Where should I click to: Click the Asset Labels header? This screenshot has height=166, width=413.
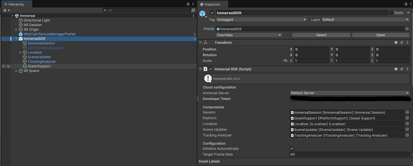(x=209, y=161)
